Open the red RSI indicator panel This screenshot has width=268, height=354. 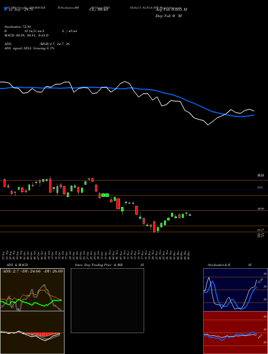tap(235, 333)
